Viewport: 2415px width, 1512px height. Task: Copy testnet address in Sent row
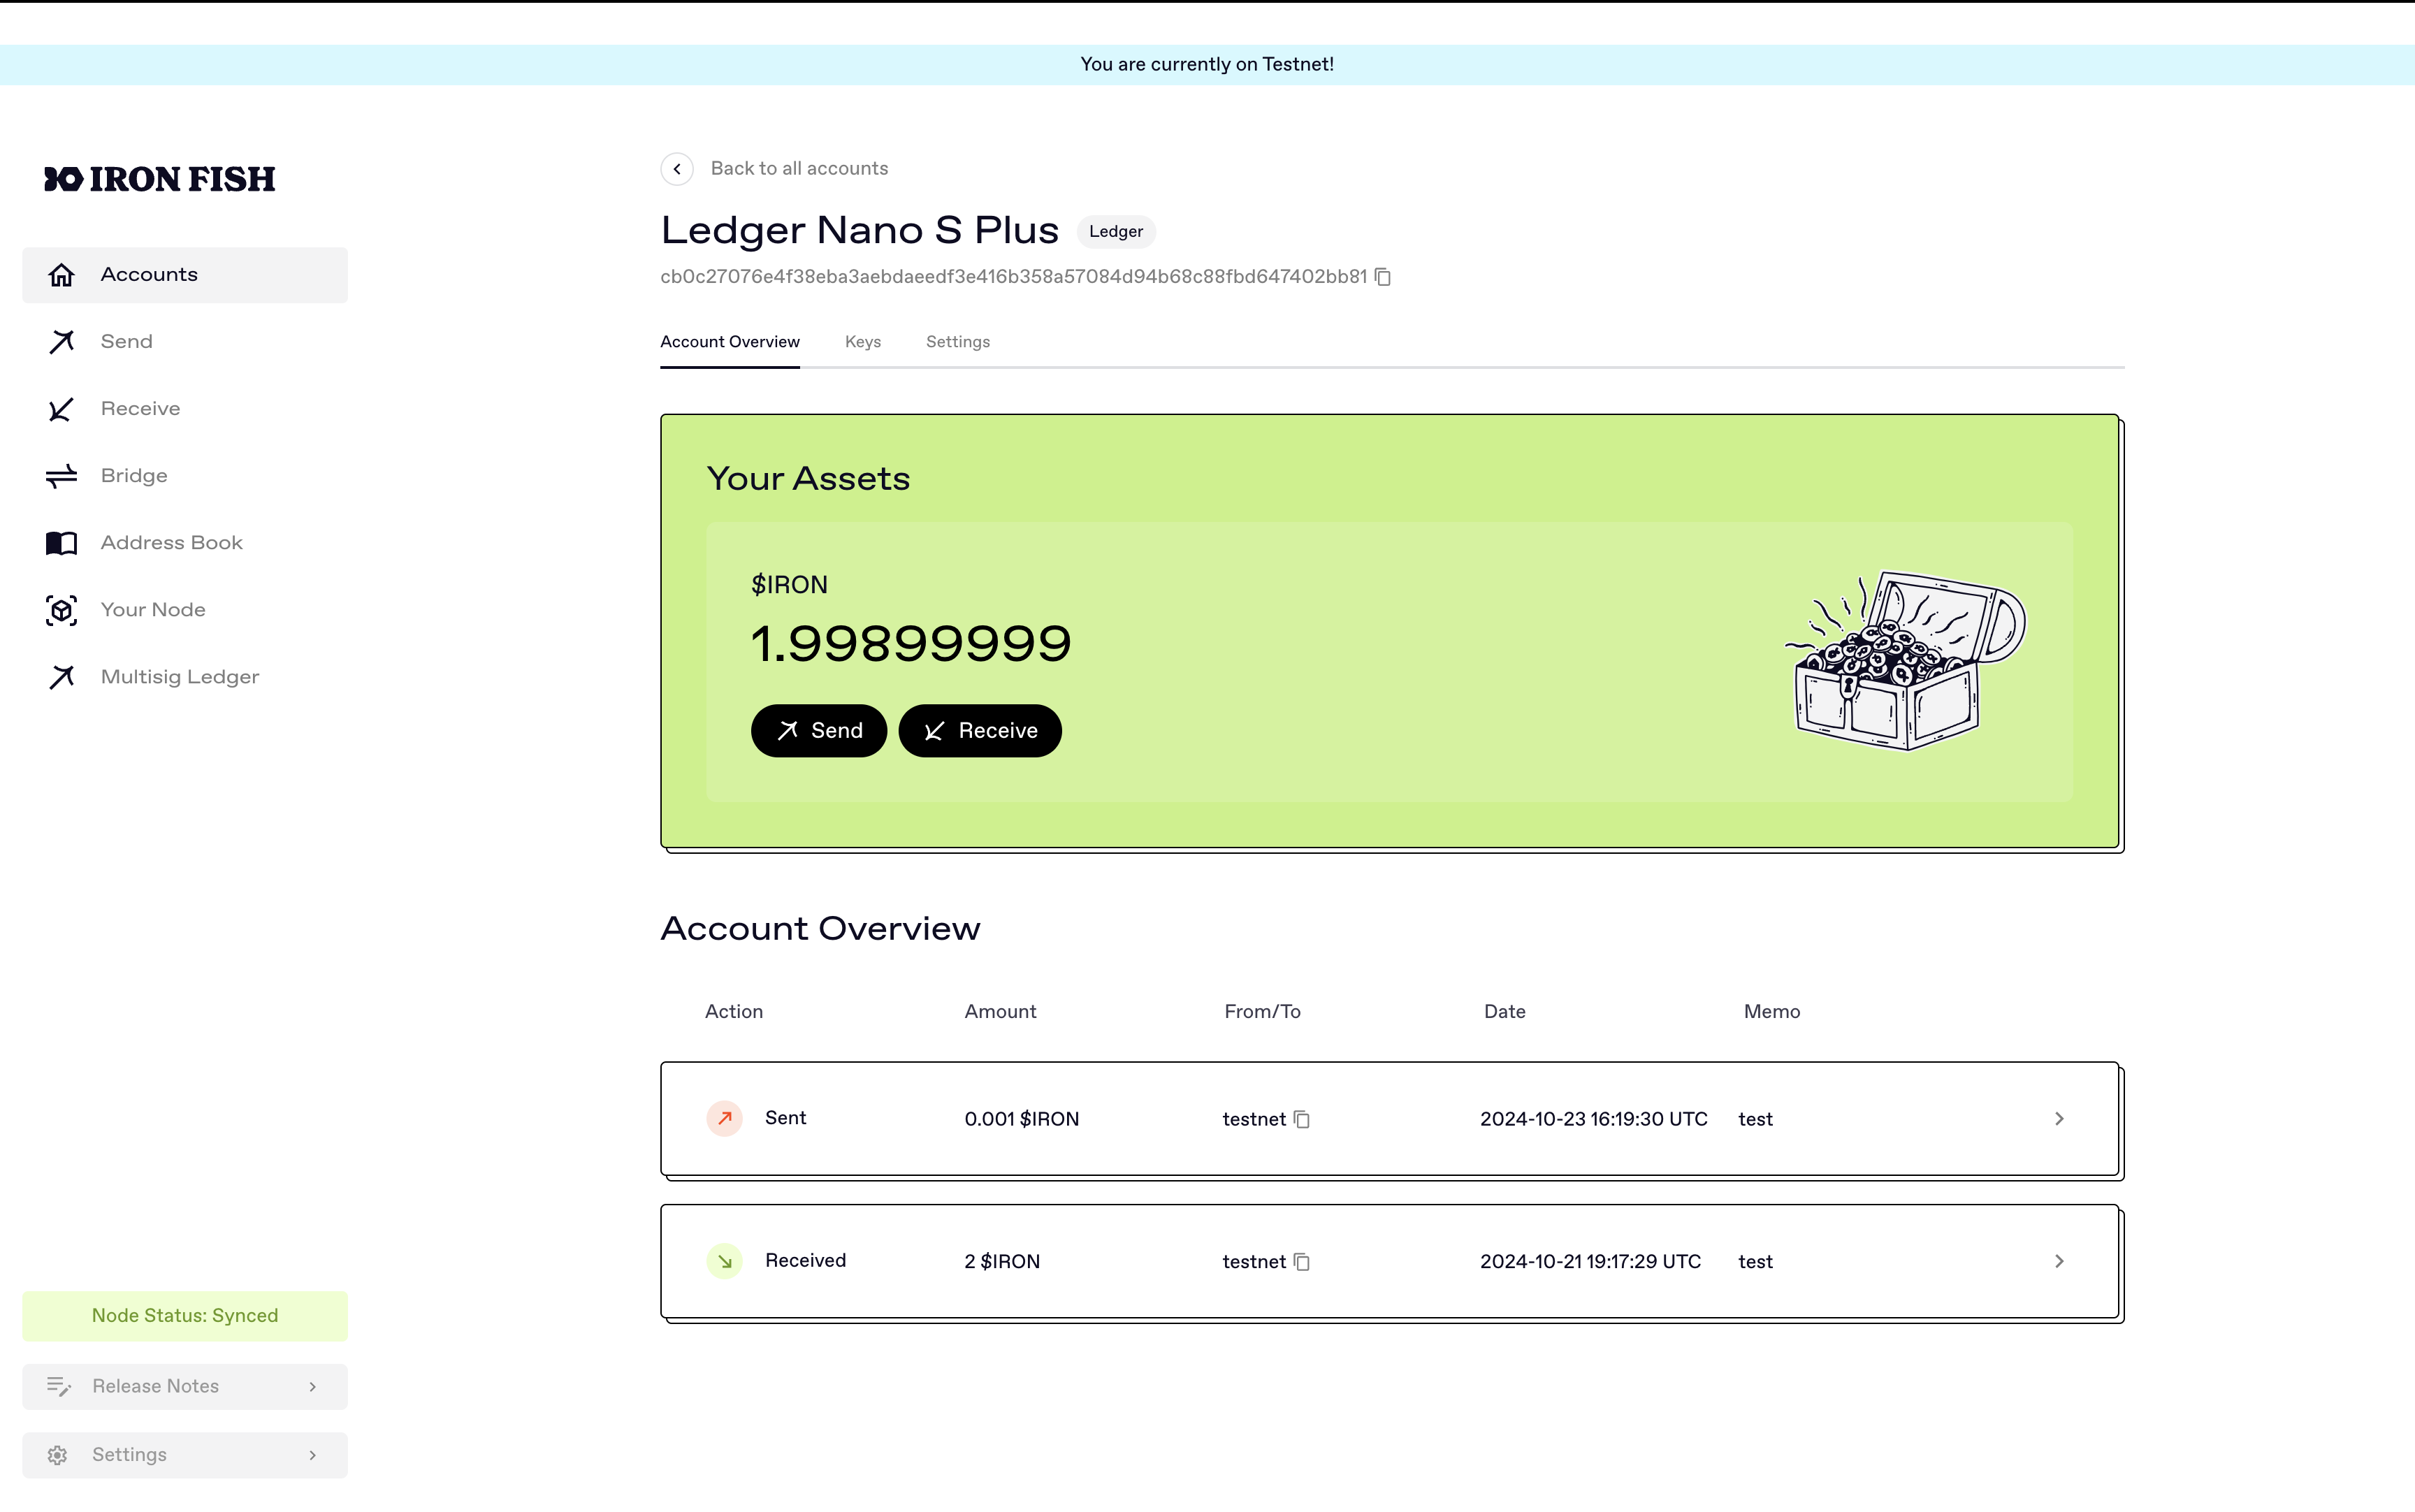pyautogui.click(x=1301, y=1119)
